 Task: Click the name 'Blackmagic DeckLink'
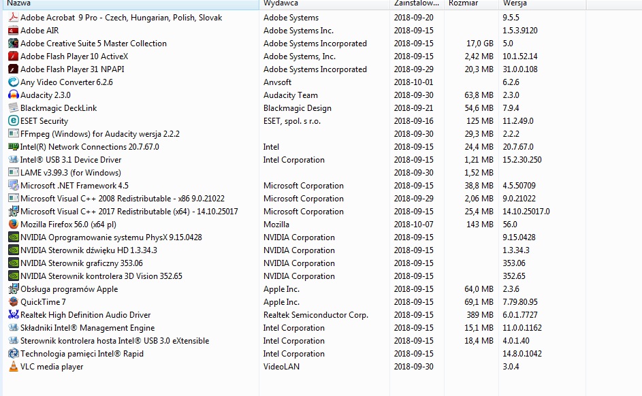(x=59, y=108)
